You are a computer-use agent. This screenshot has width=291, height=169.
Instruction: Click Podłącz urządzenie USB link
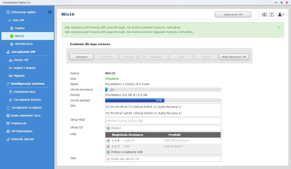click(127, 152)
